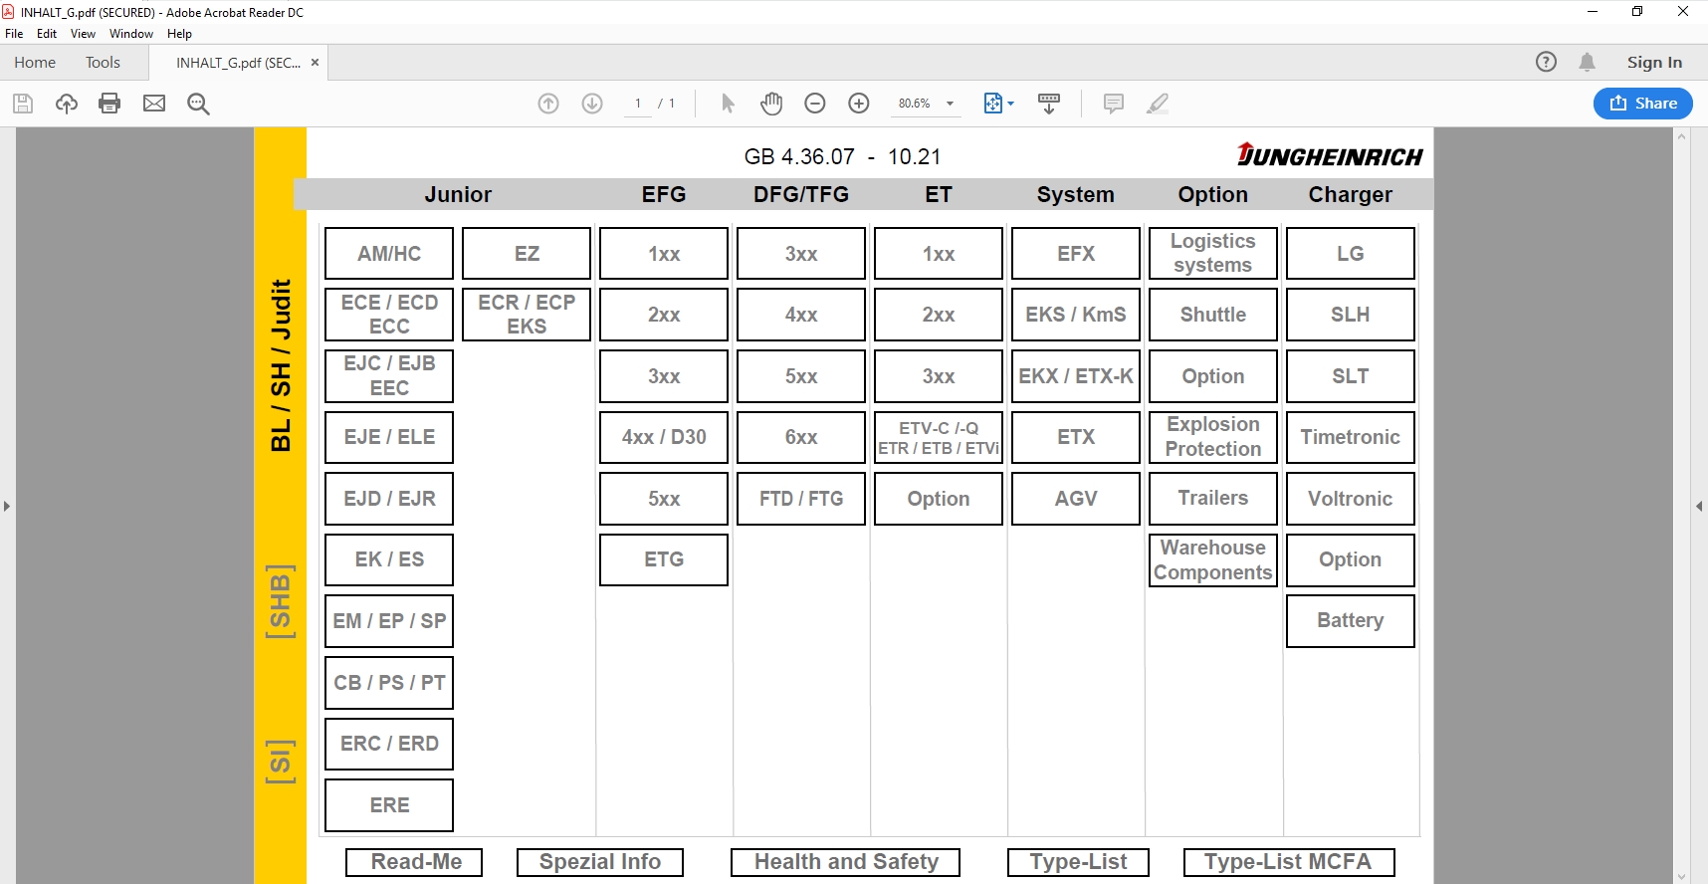
Task: Go to next page arrow icon
Action: tap(592, 104)
